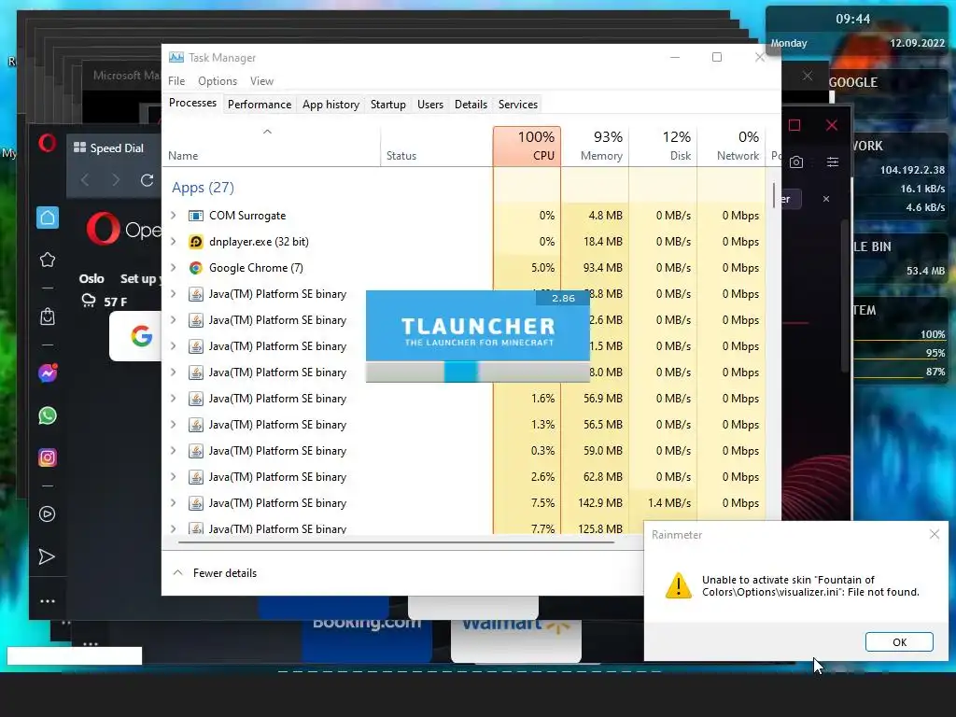The height and width of the screenshot is (717, 956).
Task: Click the Opera logo in the sidebar
Action: (47, 144)
